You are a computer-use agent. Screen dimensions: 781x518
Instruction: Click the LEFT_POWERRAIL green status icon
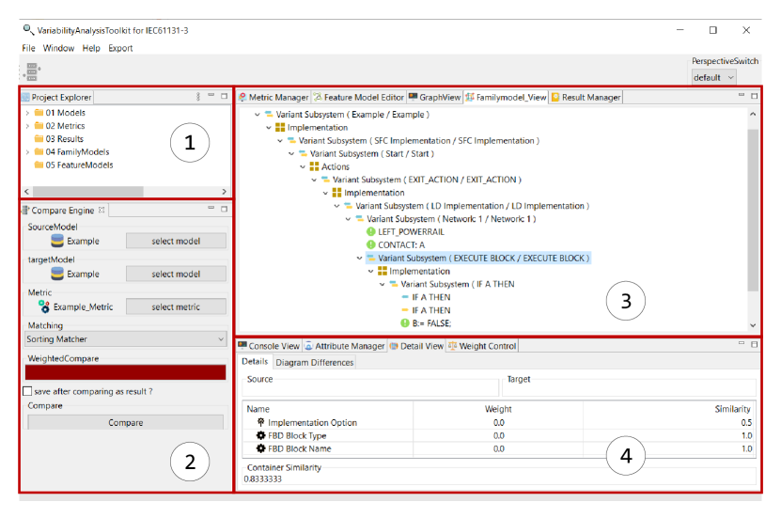click(370, 231)
